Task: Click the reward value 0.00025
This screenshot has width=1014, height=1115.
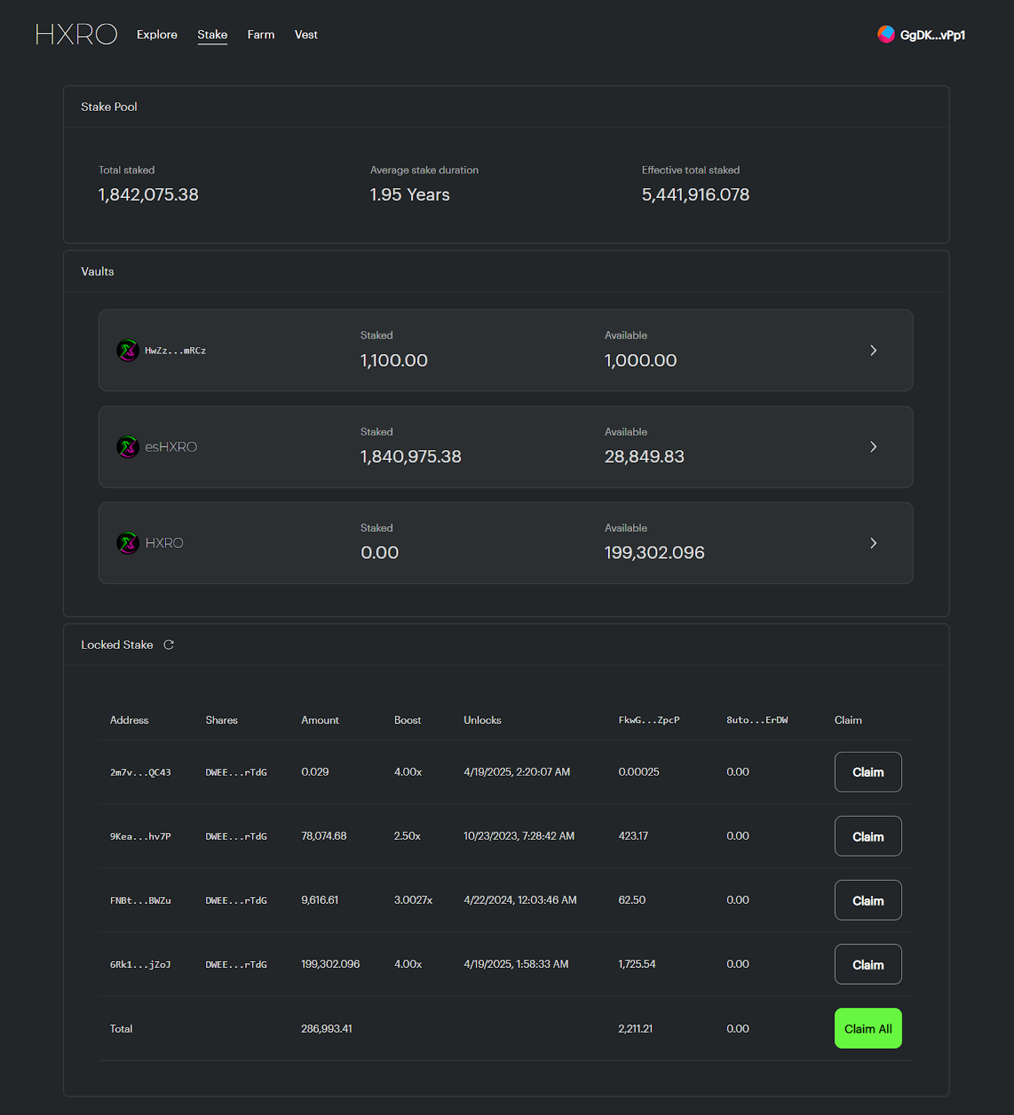Action: tap(639, 771)
